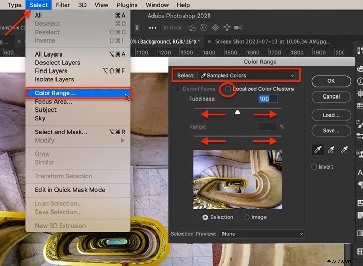
Task: Open the Plugins menu
Action: click(x=127, y=5)
